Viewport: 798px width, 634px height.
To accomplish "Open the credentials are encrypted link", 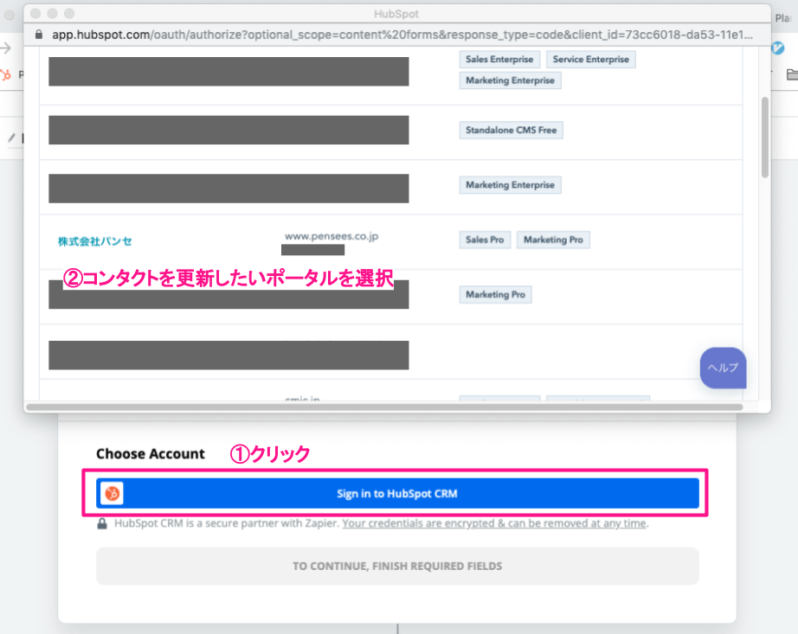I will tap(494, 523).
